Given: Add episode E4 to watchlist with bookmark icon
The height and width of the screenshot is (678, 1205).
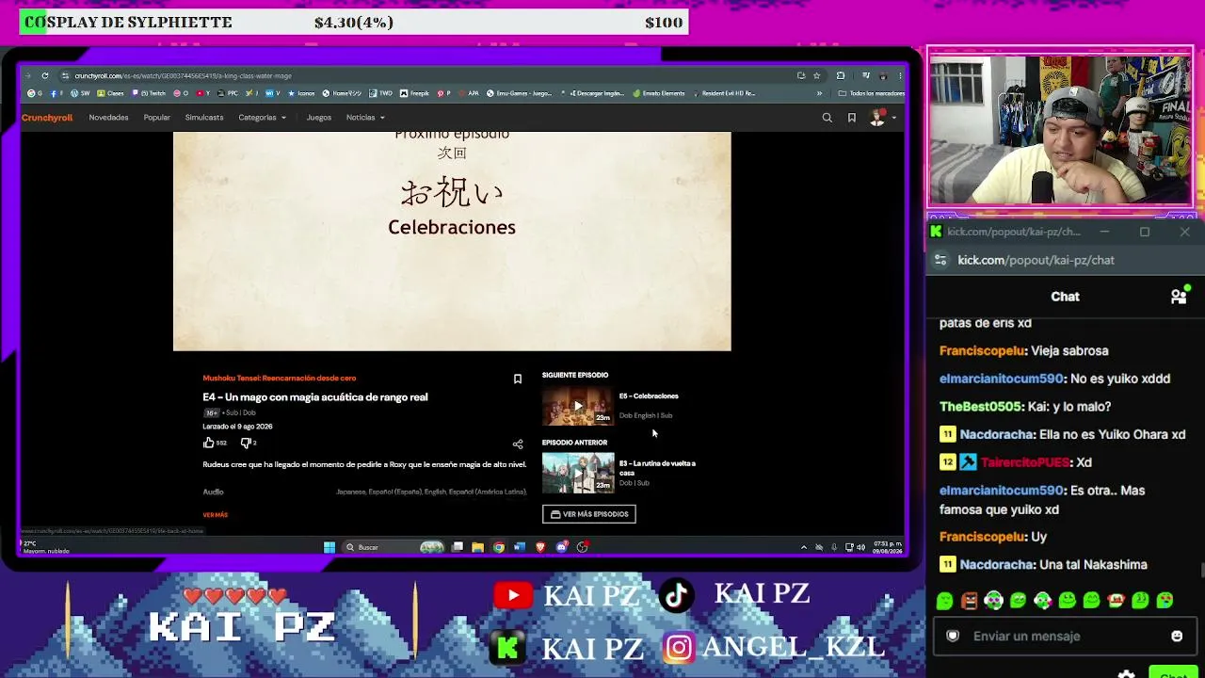Looking at the screenshot, I should pyautogui.click(x=517, y=379).
